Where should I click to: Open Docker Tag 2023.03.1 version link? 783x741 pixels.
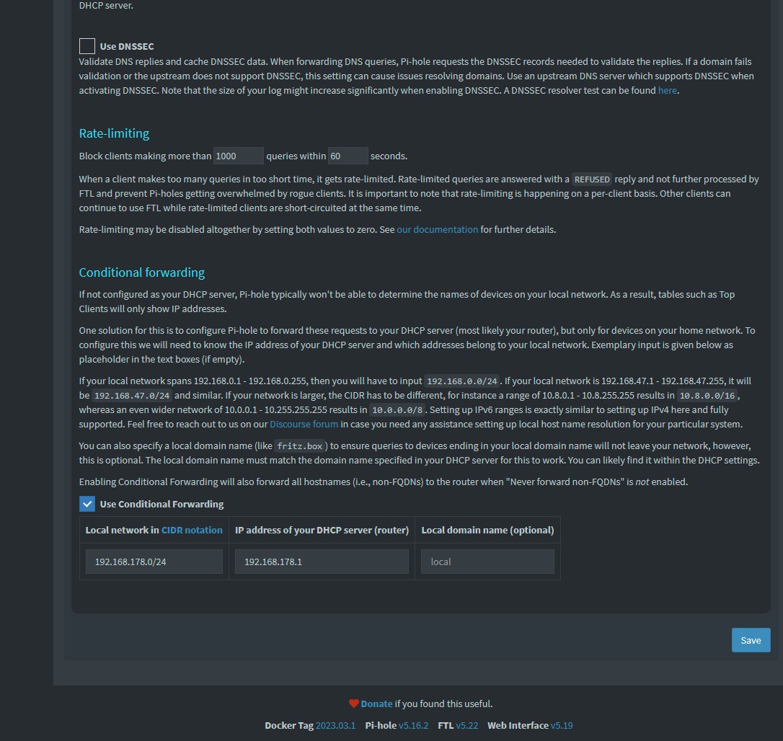click(335, 726)
